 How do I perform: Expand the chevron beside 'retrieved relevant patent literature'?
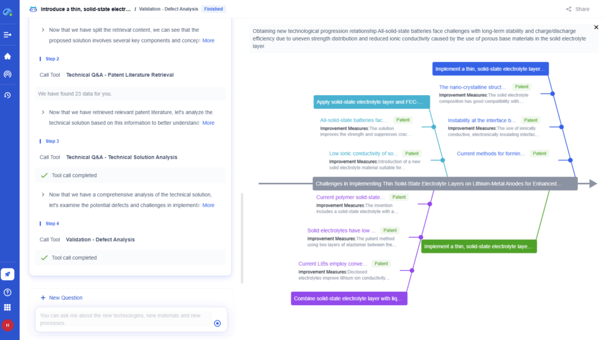(43, 112)
